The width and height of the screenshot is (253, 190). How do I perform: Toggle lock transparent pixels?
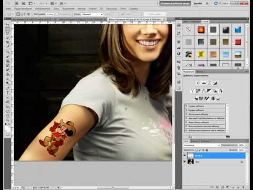(x=196, y=150)
